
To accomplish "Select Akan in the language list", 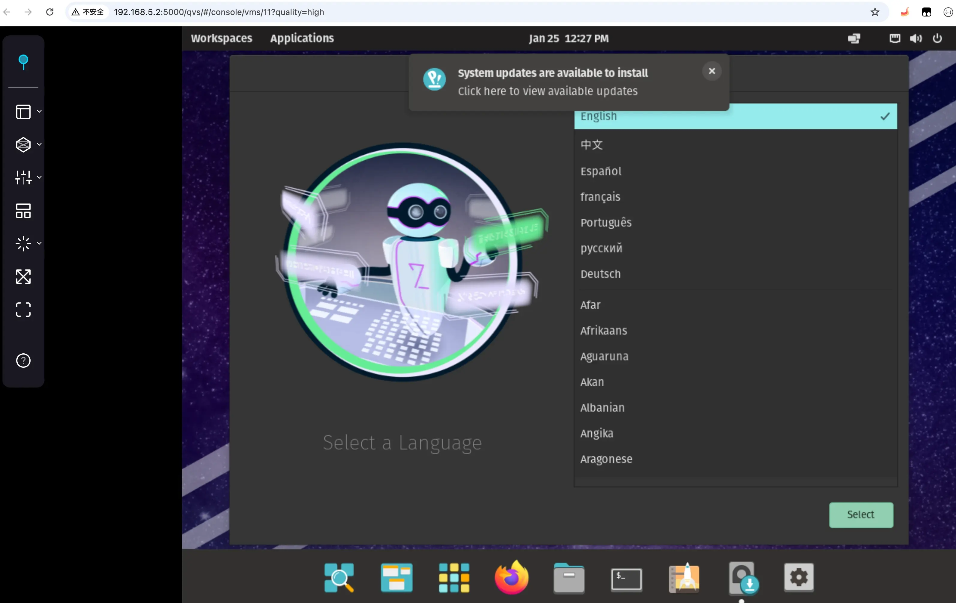I will [735, 382].
